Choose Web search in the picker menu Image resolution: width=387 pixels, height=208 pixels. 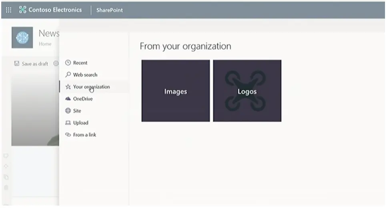[85, 75]
